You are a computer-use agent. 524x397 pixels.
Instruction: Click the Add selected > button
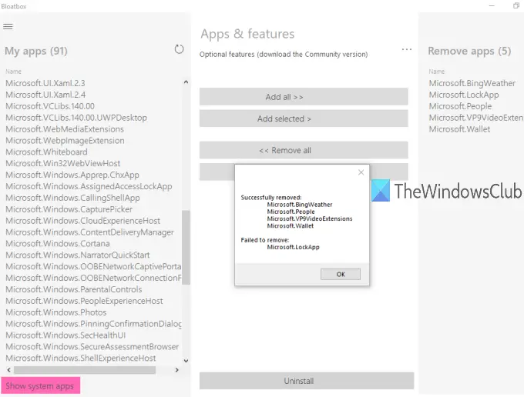pos(304,118)
